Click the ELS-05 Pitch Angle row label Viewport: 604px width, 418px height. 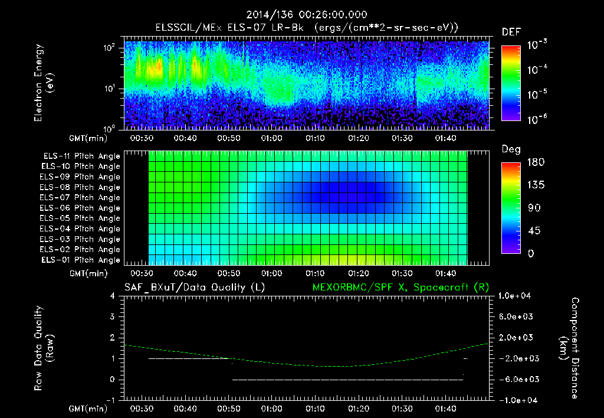click(80, 218)
